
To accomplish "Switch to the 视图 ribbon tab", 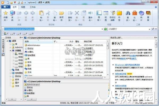I will [23, 7].
